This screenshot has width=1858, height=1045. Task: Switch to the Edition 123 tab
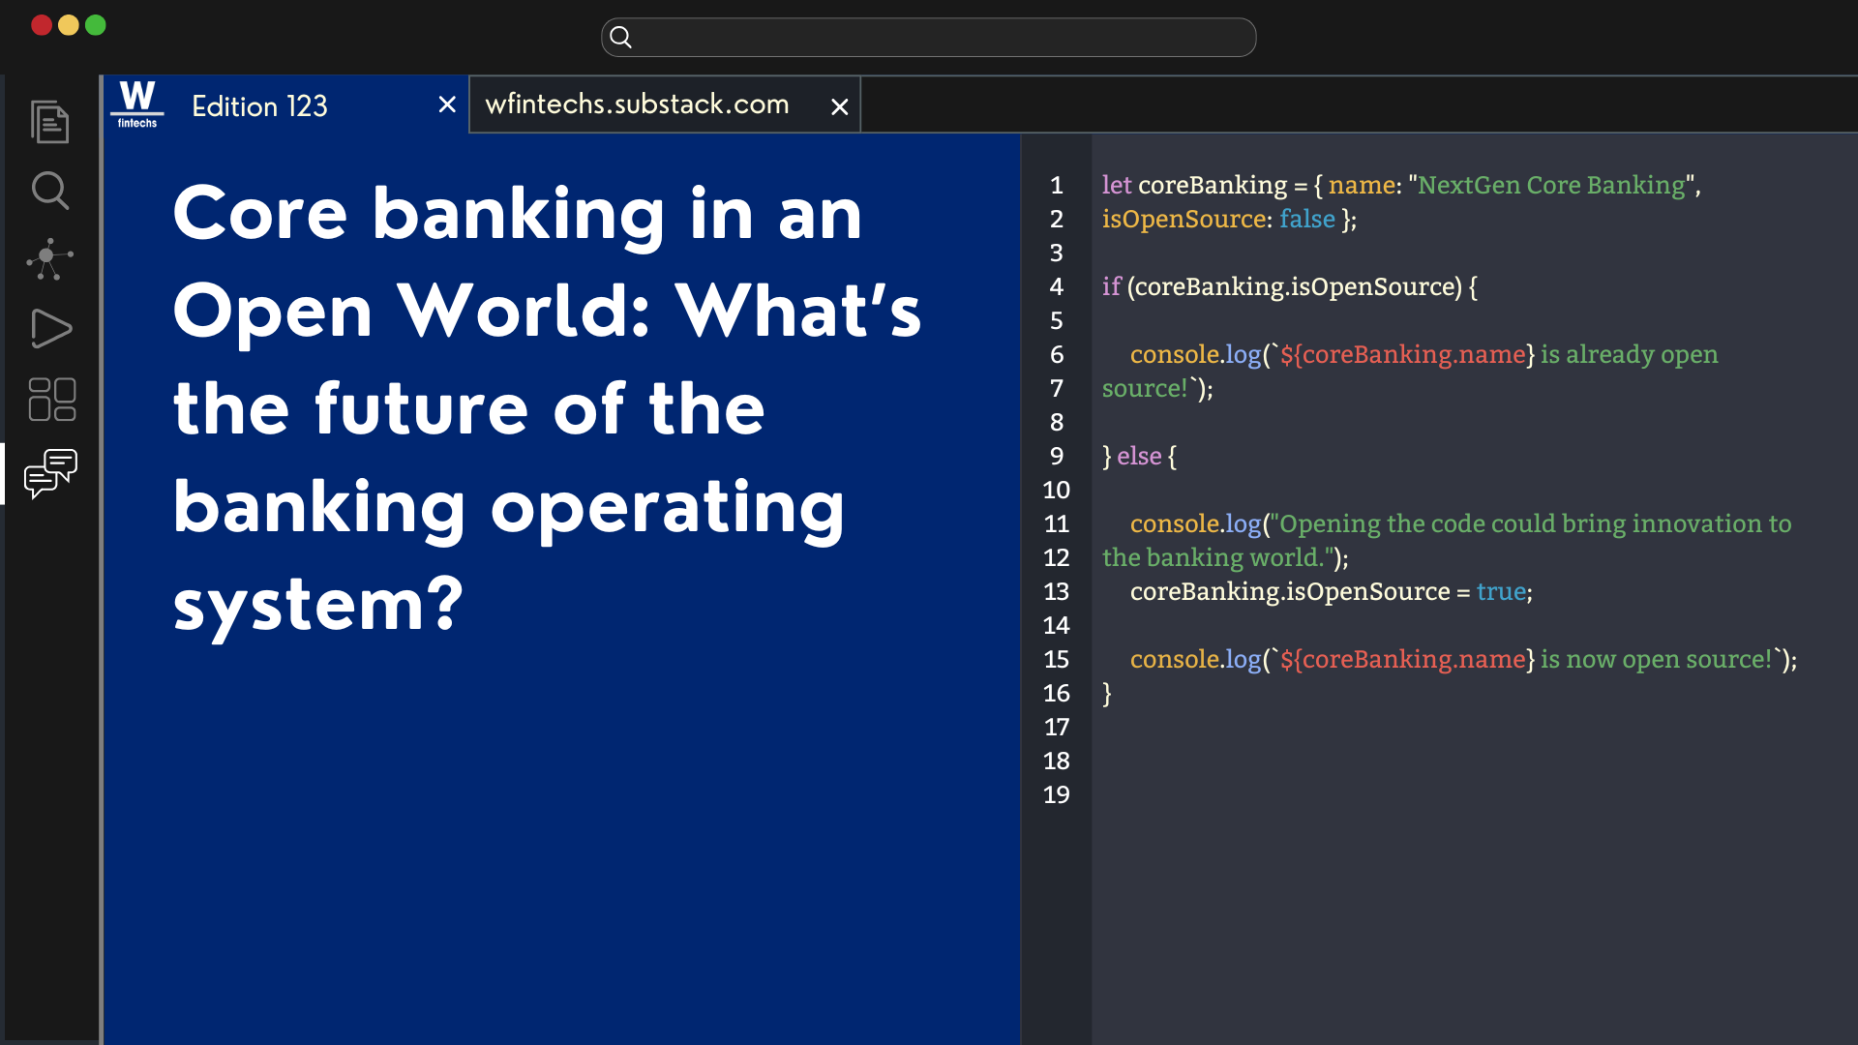[259, 106]
